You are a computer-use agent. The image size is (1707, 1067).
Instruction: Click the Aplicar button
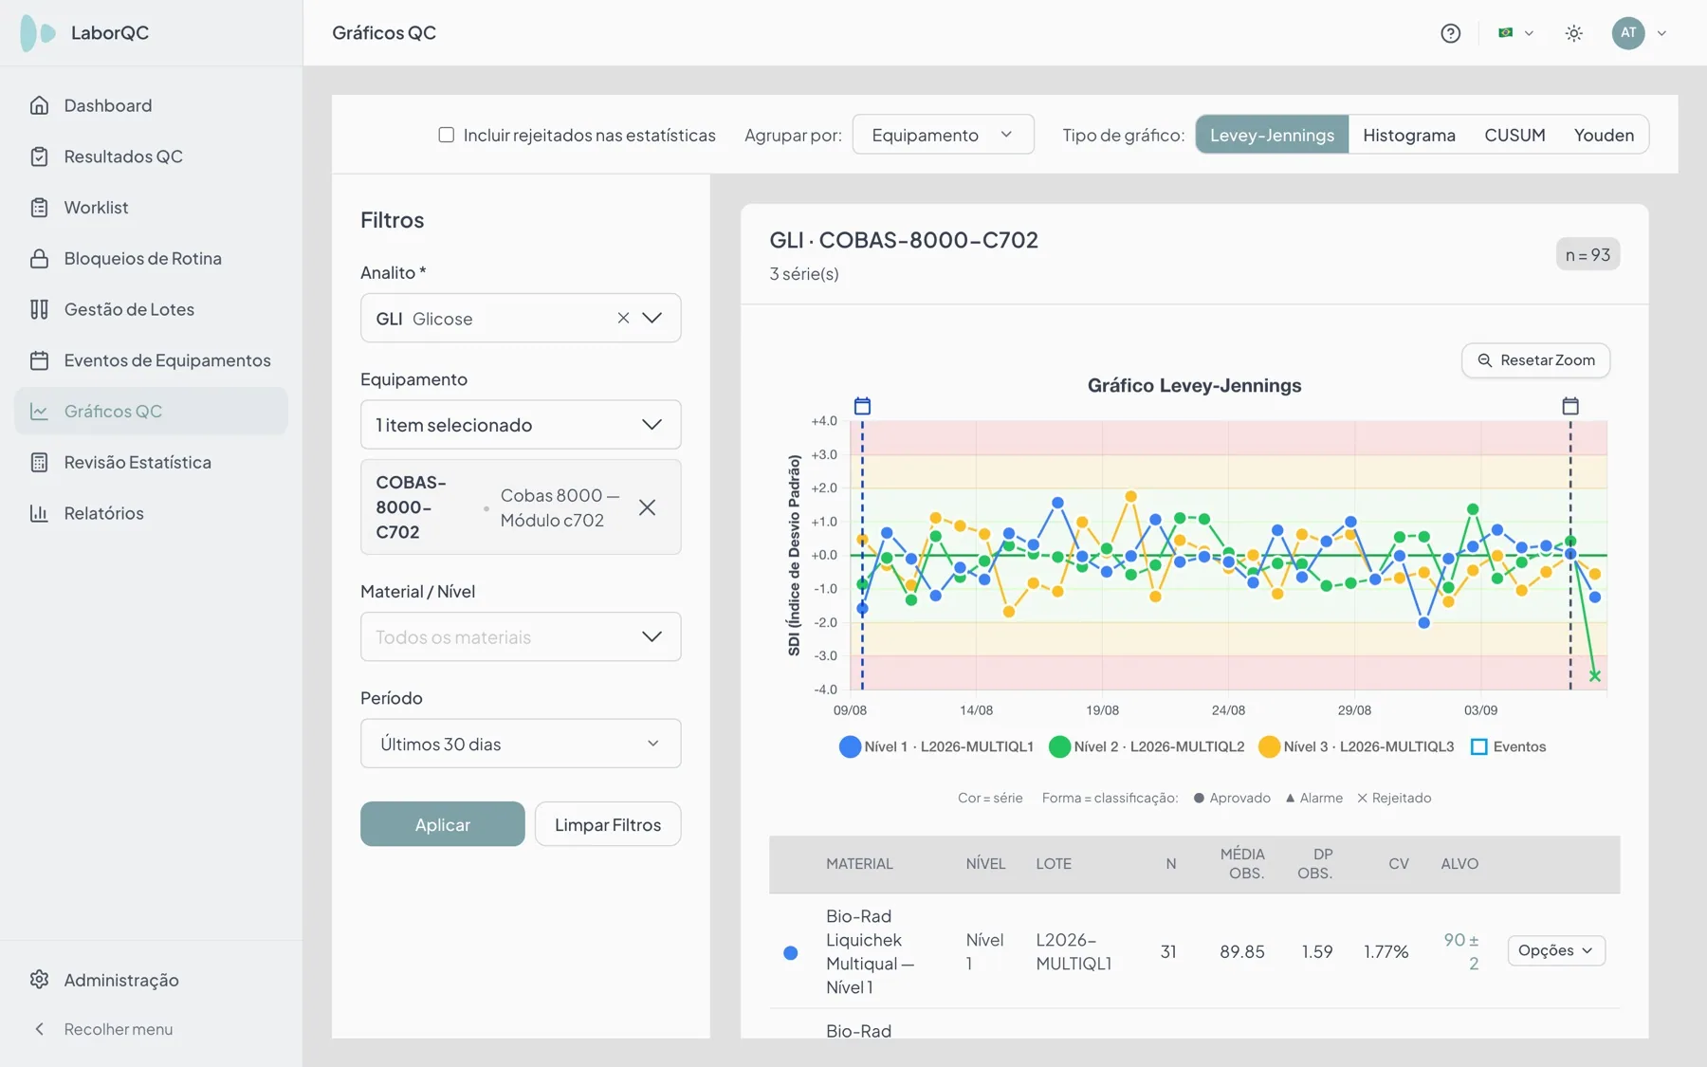pos(442,824)
